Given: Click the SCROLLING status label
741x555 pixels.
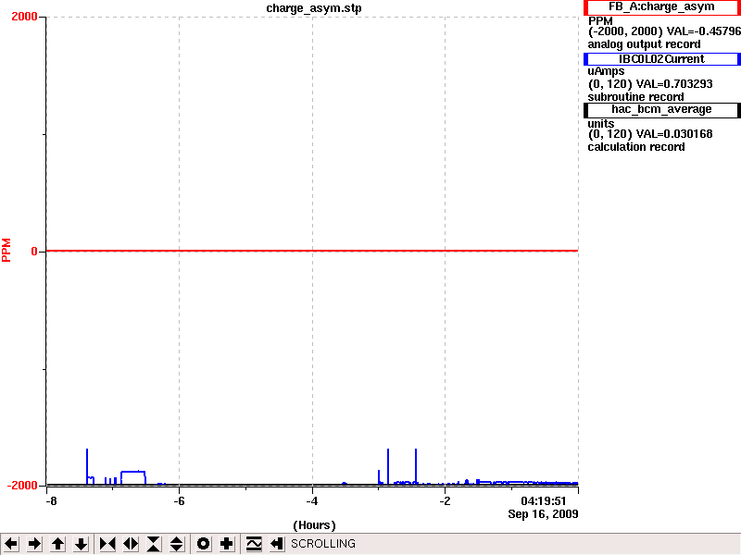Looking at the screenshot, I should coord(323,544).
